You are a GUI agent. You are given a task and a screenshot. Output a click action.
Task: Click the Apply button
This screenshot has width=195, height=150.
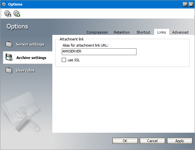click(x=180, y=141)
